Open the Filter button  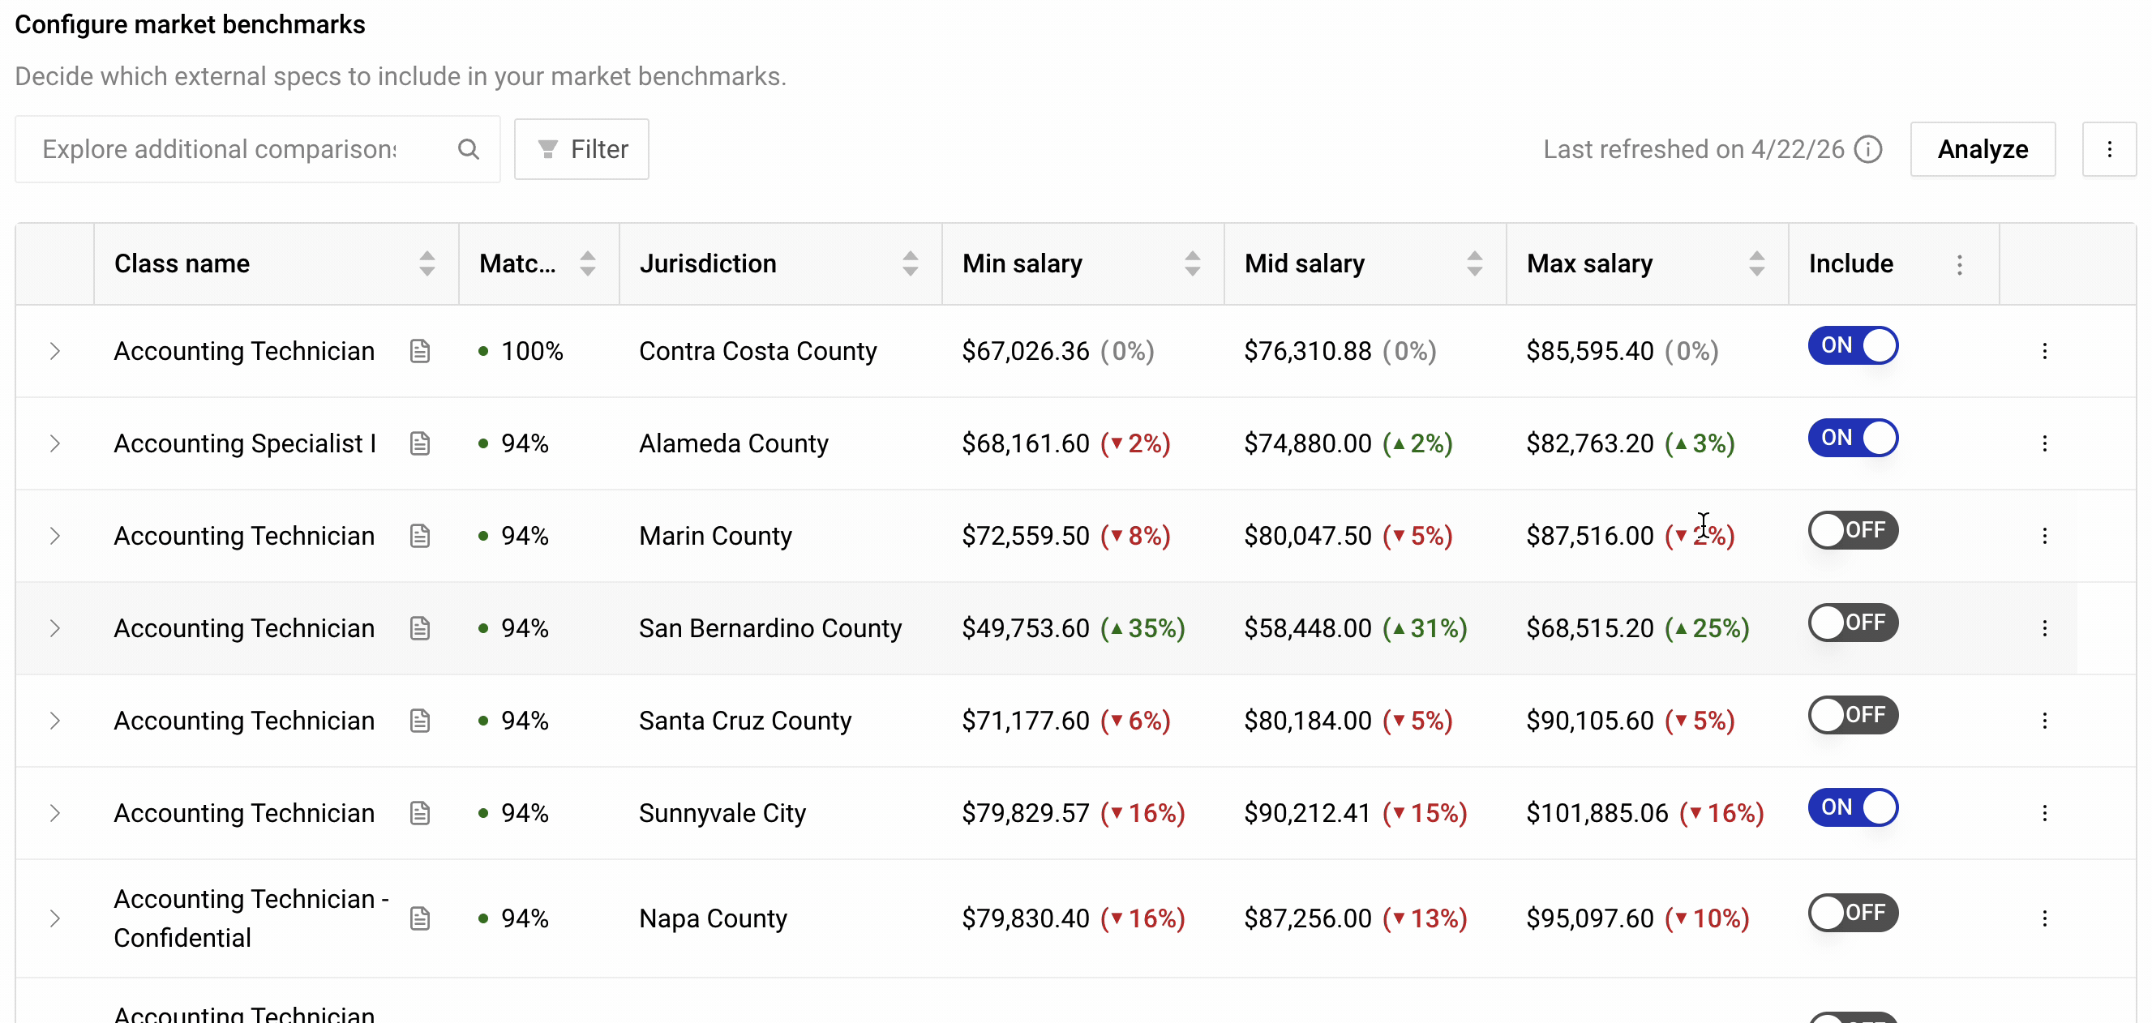pyautogui.click(x=581, y=149)
